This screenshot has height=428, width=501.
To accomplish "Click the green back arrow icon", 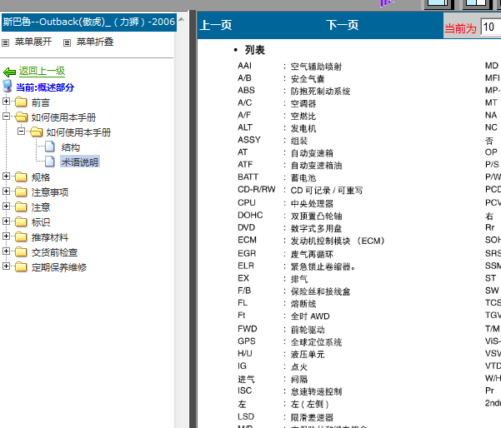I will pos(9,72).
